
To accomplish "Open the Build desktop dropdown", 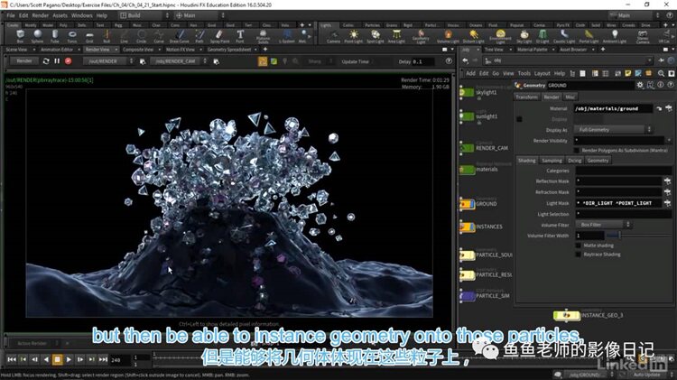I will 144,15.
